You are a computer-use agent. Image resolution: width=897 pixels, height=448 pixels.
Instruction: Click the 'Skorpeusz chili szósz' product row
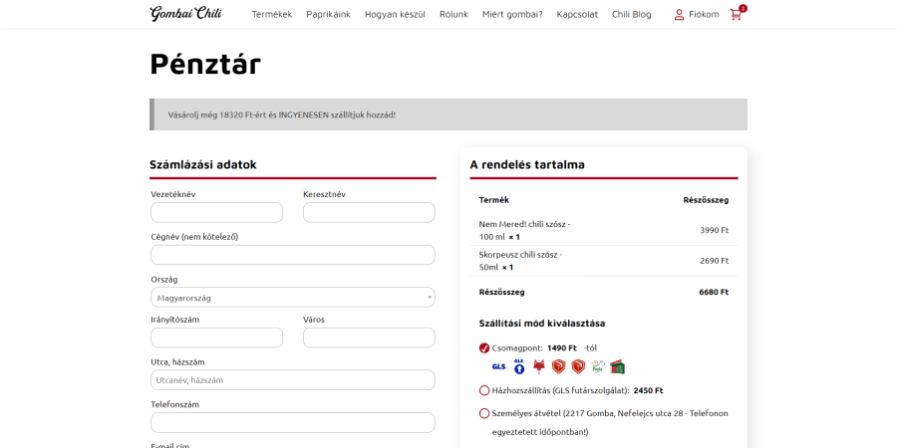[x=604, y=261]
